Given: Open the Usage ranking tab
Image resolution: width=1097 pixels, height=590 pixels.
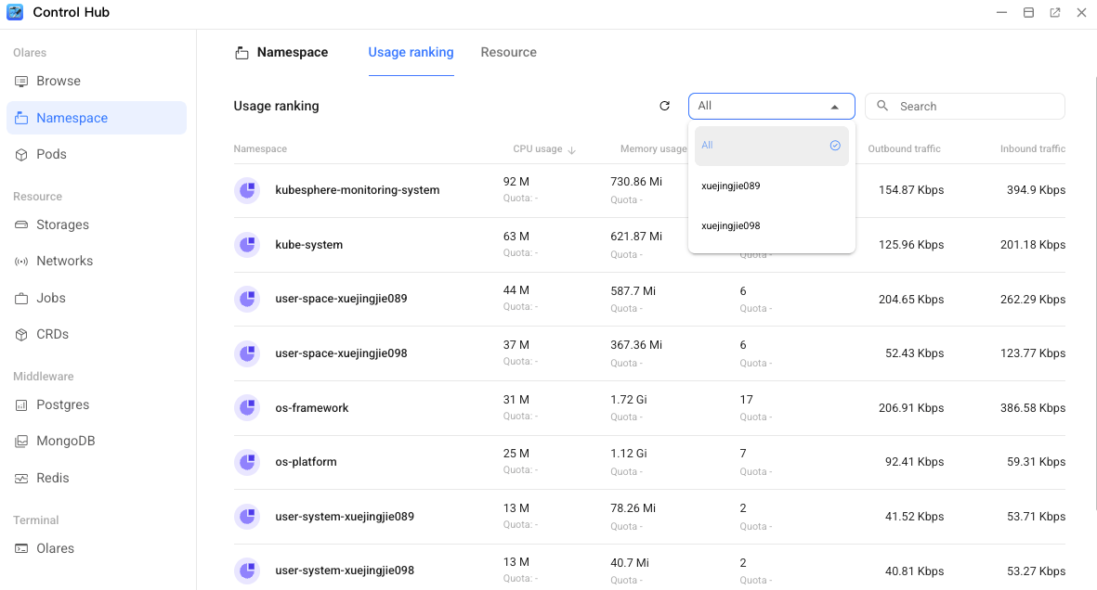Looking at the screenshot, I should click(x=411, y=52).
